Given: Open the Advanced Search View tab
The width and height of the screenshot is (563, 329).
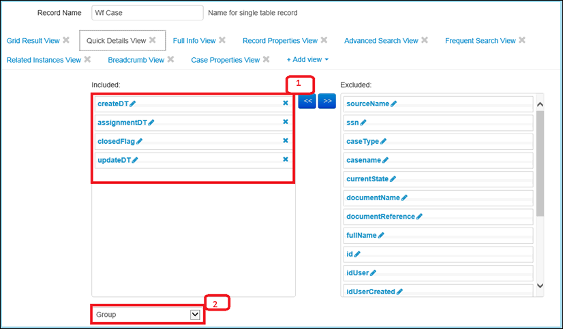Looking at the screenshot, I should coord(380,41).
